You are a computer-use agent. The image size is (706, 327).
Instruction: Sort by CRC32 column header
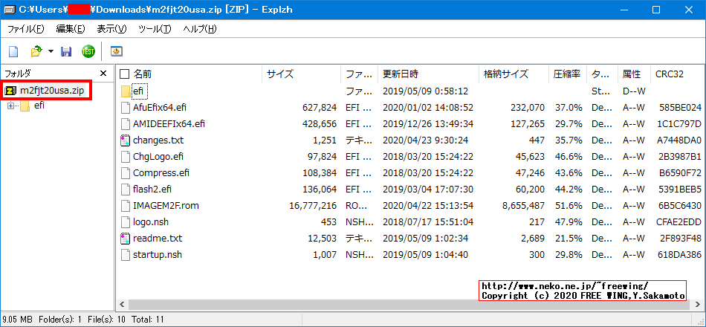tap(670, 74)
